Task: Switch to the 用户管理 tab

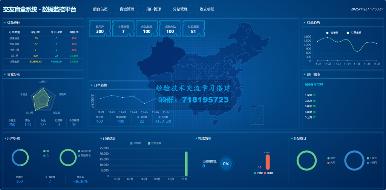Action: (154, 9)
